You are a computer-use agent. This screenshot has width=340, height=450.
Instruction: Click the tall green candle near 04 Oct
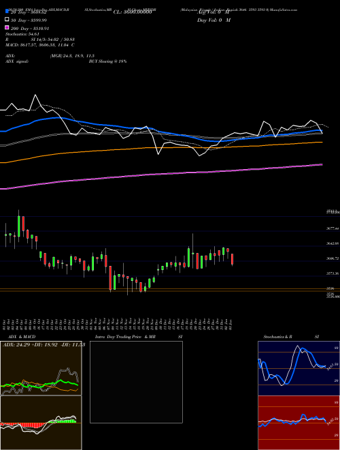click(x=19, y=226)
